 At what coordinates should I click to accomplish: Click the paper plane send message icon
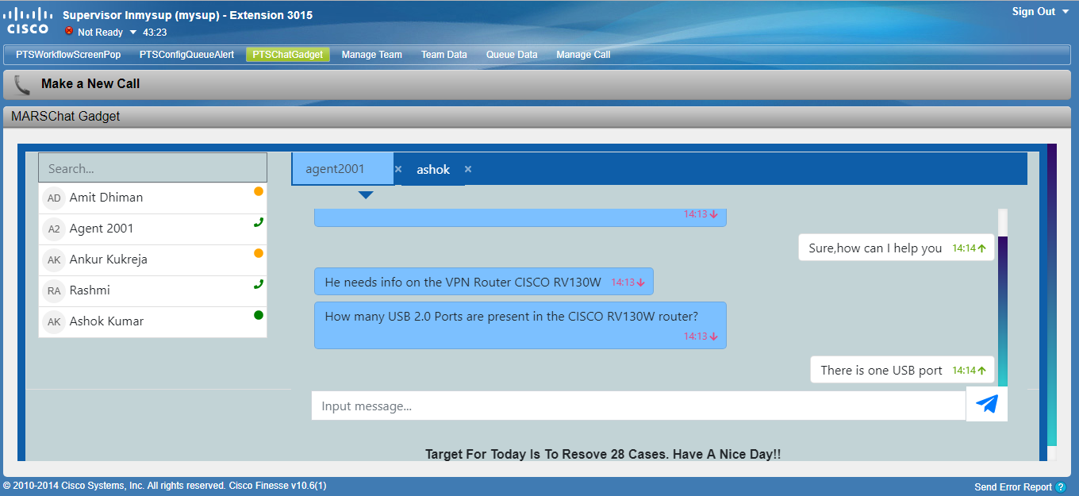986,404
